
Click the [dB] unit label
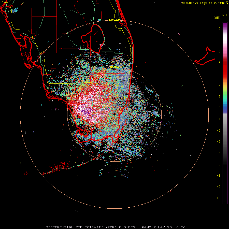pyautogui.click(x=217, y=18)
